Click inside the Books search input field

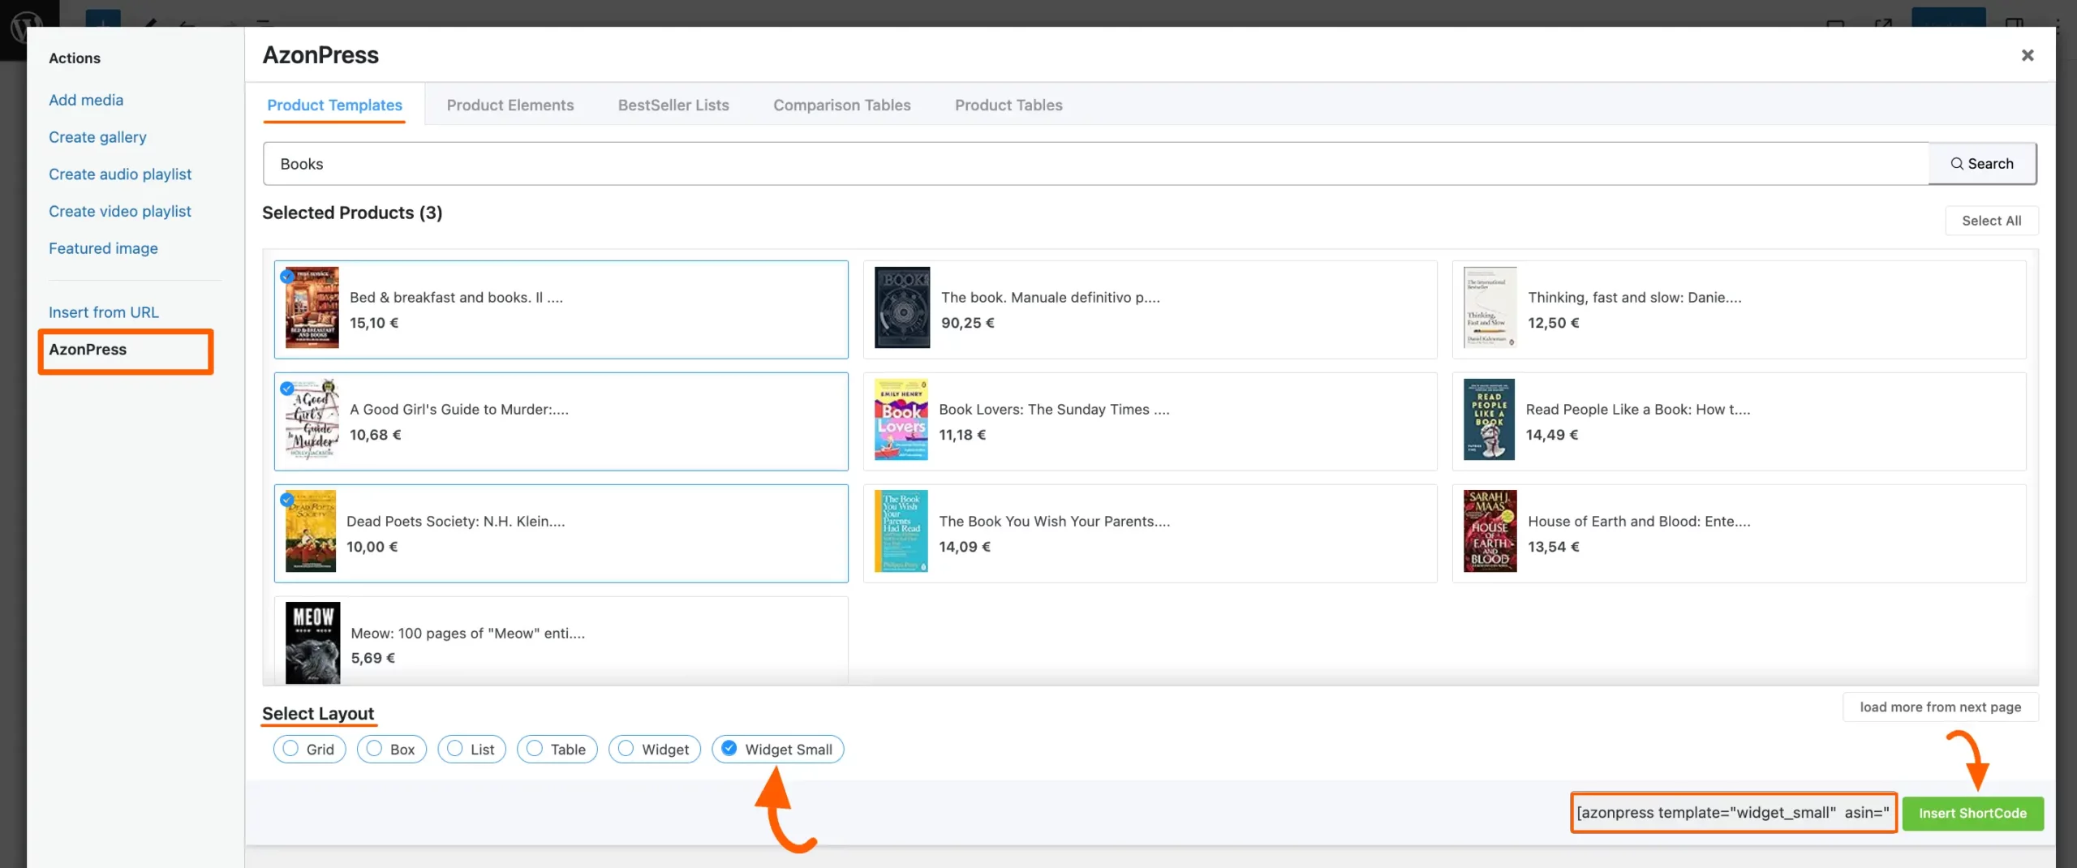pos(649,163)
